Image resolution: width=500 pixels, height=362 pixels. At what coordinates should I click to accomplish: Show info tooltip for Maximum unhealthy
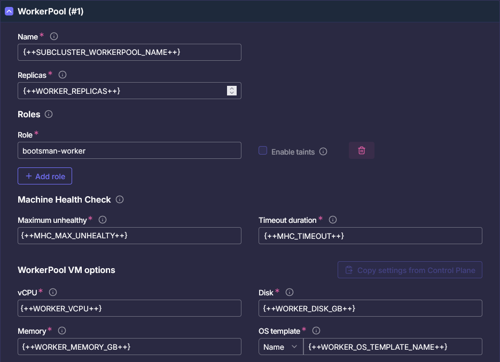point(103,220)
